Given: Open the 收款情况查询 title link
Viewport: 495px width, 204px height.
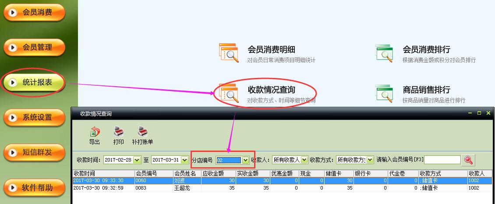Looking at the screenshot, I should coord(272,90).
